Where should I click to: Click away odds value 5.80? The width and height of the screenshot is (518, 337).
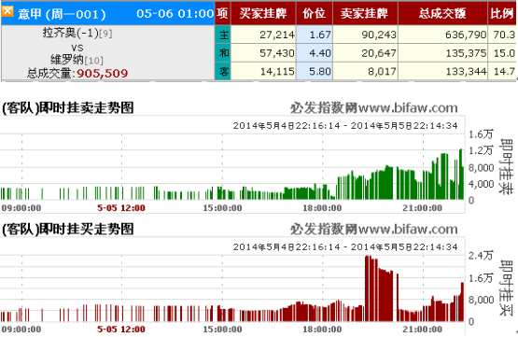(320, 71)
